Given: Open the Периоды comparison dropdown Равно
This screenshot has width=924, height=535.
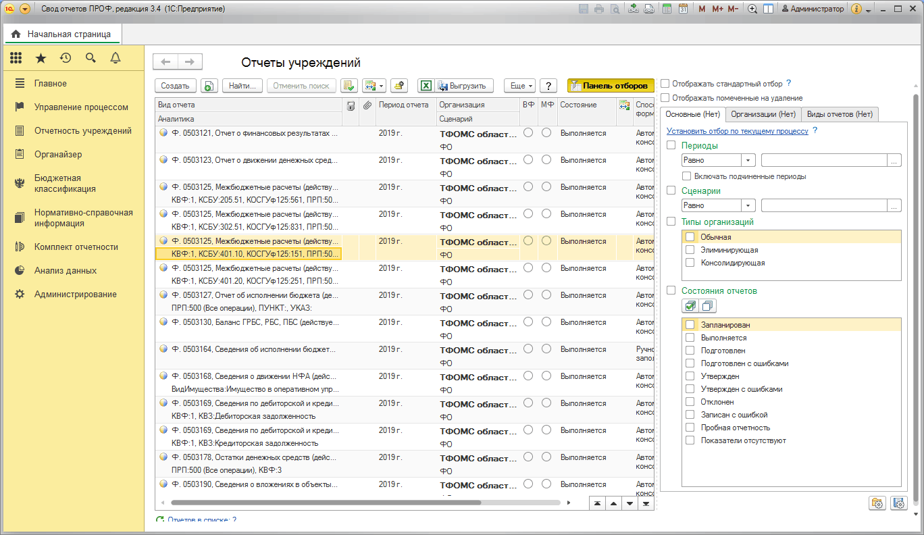Looking at the screenshot, I should point(748,160).
